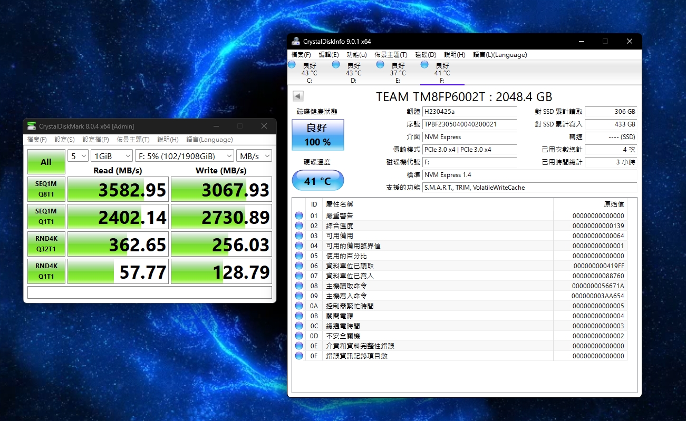Open 說明(H) menu in CrystalDiskInfo
This screenshot has height=421, width=686.
(x=455, y=55)
